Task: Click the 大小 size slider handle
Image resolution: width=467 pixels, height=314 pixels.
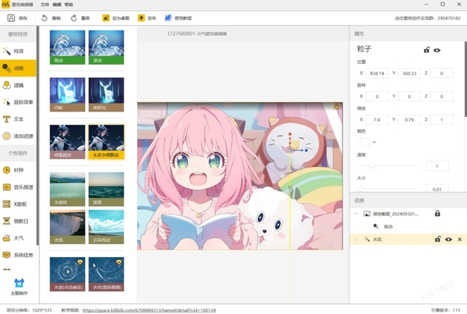Action: (360, 189)
